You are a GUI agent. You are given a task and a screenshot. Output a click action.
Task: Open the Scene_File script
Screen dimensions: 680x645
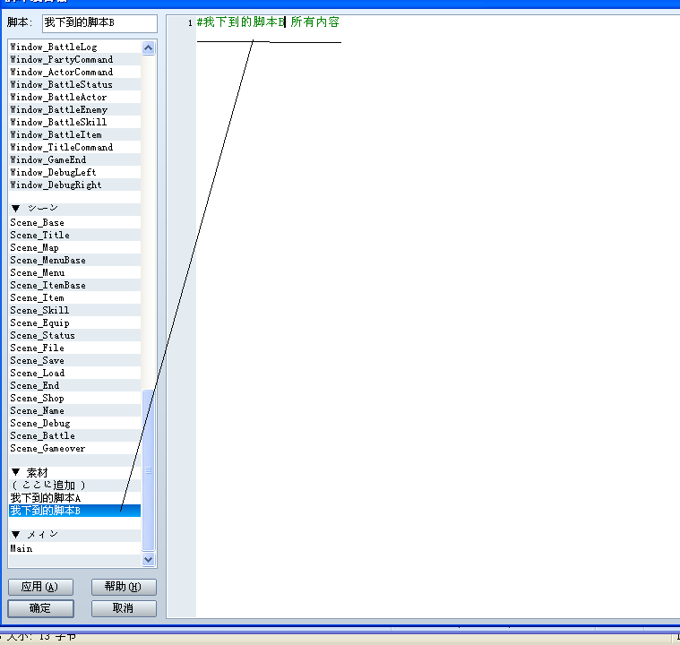point(74,348)
